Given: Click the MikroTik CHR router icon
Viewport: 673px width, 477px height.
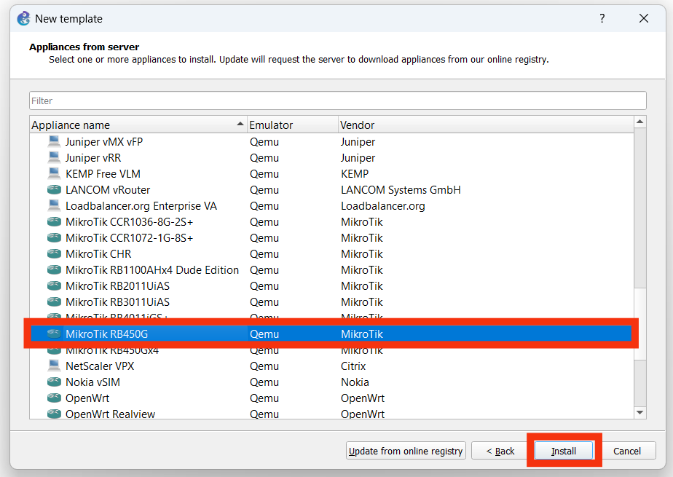Looking at the screenshot, I should [x=55, y=254].
